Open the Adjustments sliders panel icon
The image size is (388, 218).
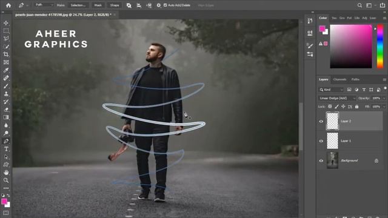(310, 54)
